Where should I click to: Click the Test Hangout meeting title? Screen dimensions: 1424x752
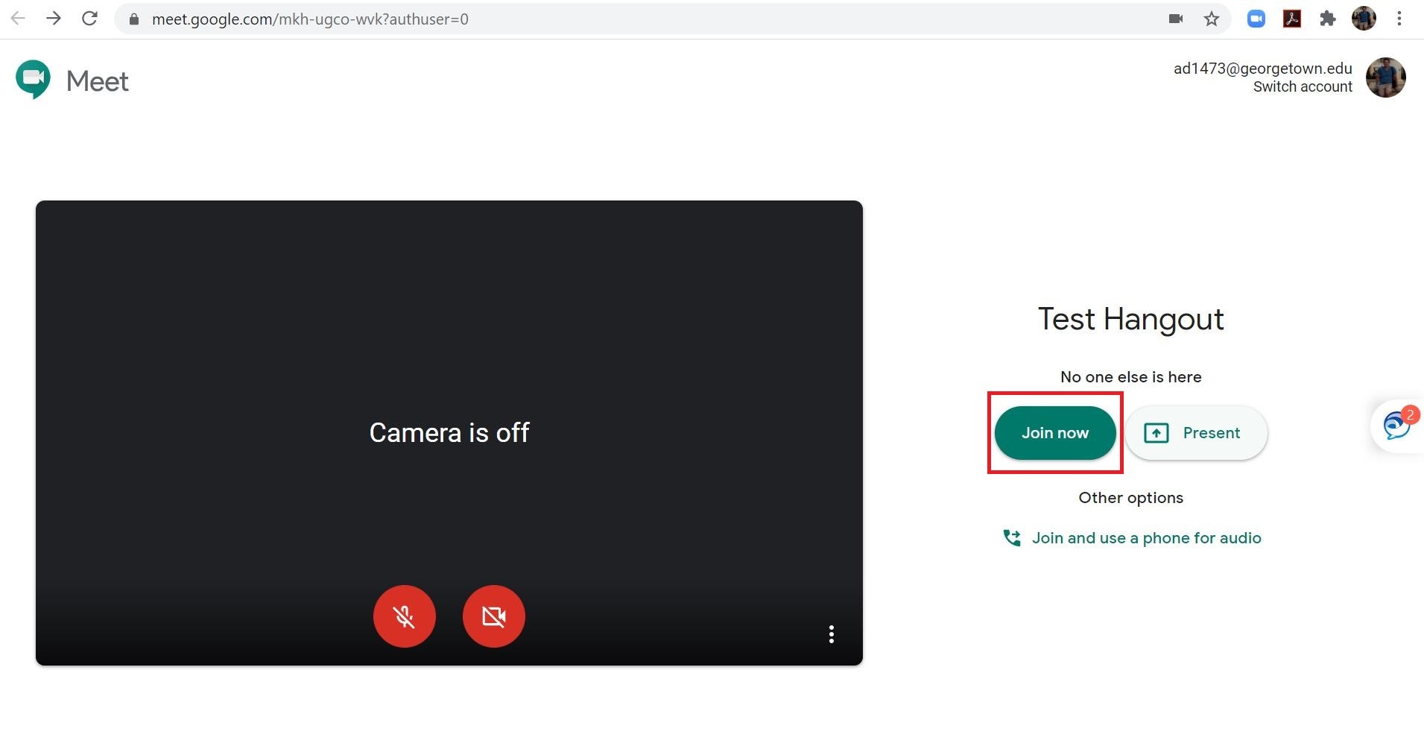(1130, 319)
